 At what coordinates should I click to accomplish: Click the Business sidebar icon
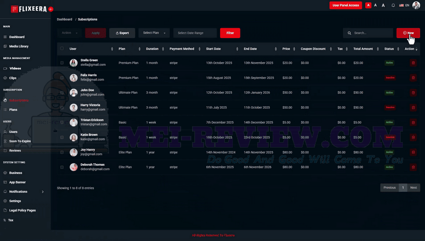(x=5, y=173)
